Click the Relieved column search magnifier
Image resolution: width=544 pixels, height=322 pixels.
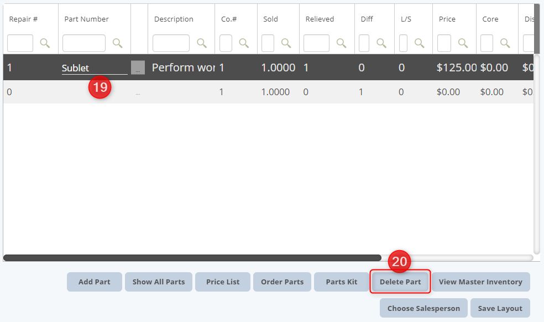(342, 43)
